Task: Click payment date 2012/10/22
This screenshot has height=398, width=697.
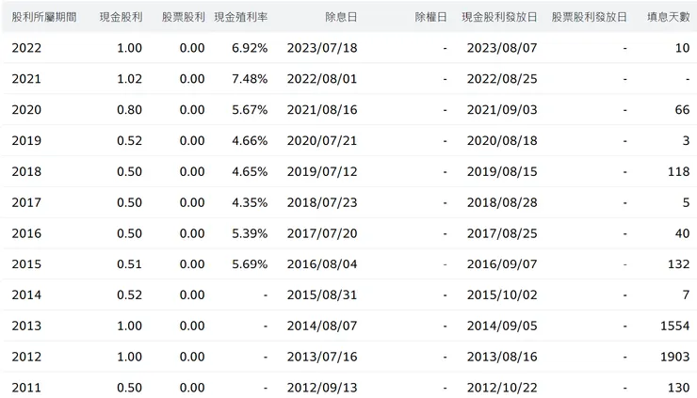Action: [502, 388]
